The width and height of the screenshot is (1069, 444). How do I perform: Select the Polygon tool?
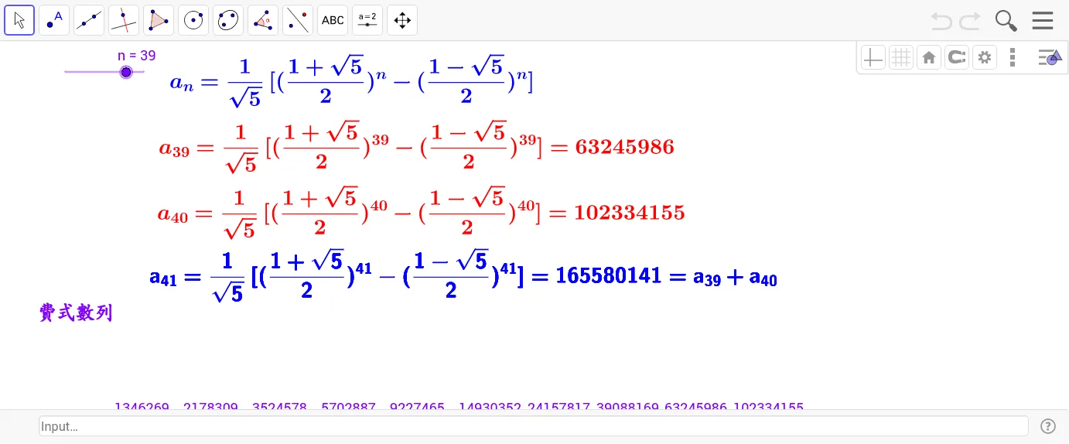159,20
